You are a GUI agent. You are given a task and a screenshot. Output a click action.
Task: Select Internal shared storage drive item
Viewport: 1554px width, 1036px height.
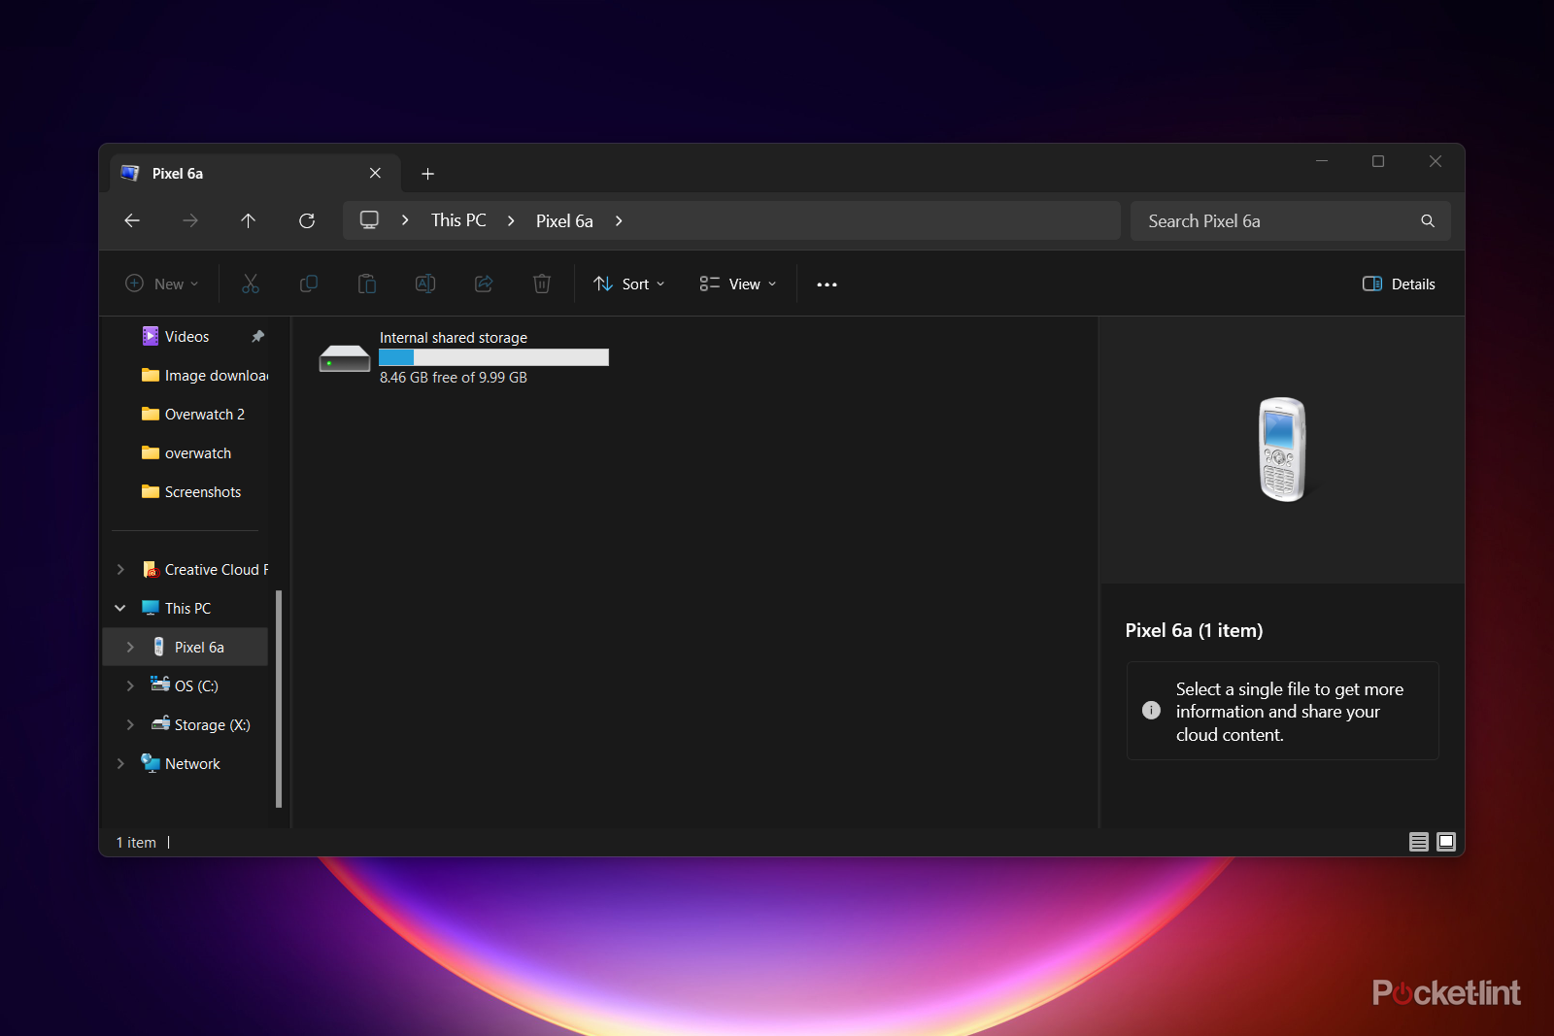click(x=464, y=357)
